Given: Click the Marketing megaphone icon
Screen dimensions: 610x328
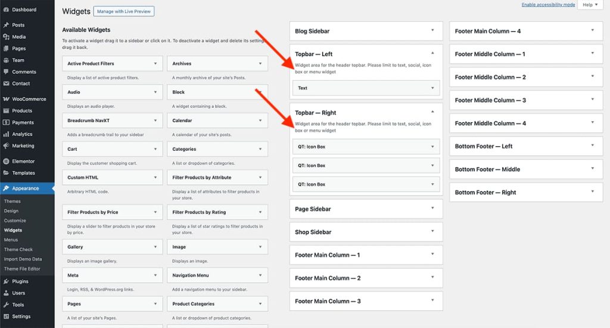Looking at the screenshot, I should coord(6,146).
